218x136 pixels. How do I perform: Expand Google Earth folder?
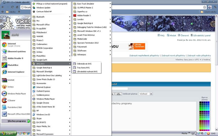pyautogui.click(x=51, y=60)
